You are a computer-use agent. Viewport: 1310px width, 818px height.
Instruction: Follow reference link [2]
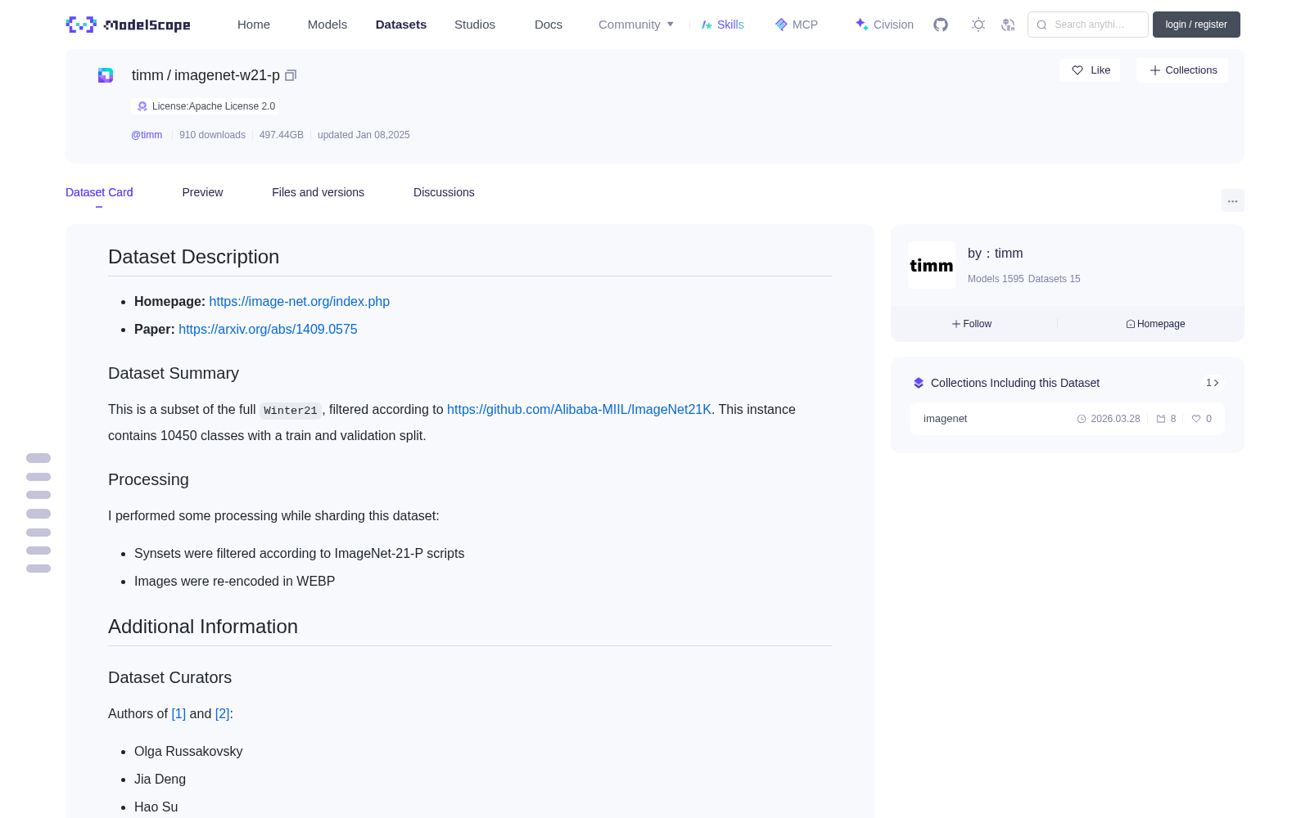223,714
